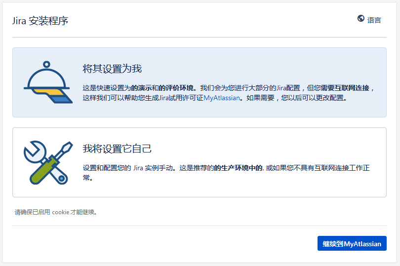The height and width of the screenshot is (266, 400).
Task: Select the 将其设置为我 setup option
Action: pyautogui.click(x=199, y=82)
